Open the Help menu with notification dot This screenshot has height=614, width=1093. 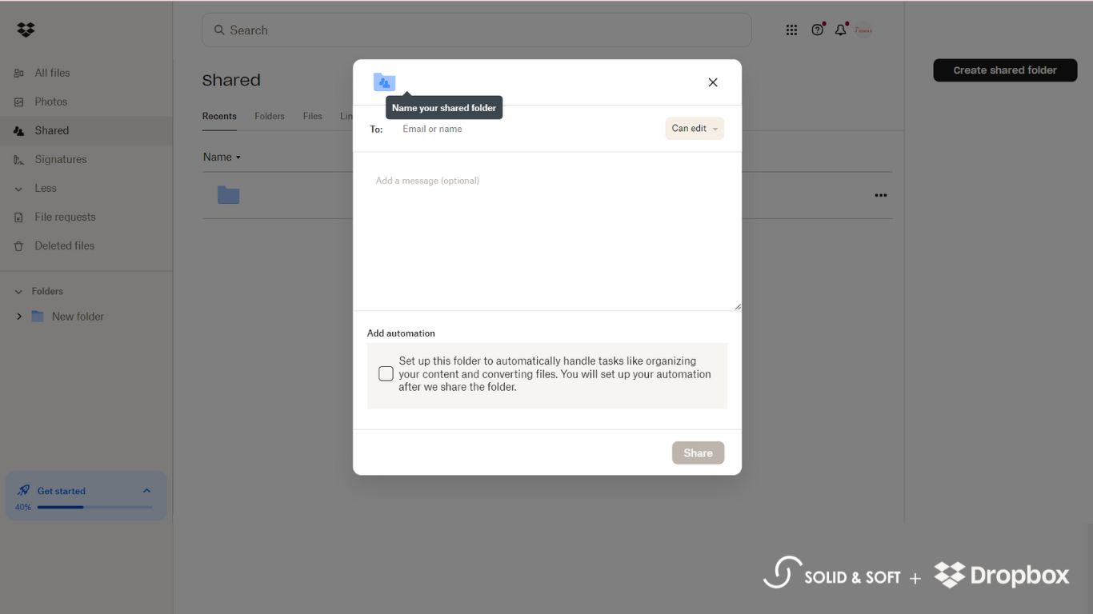817,30
